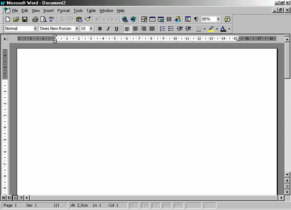This screenshot has width=291, height=210.
Task: Toggle Bold formatting
Action: click(100, 29)
